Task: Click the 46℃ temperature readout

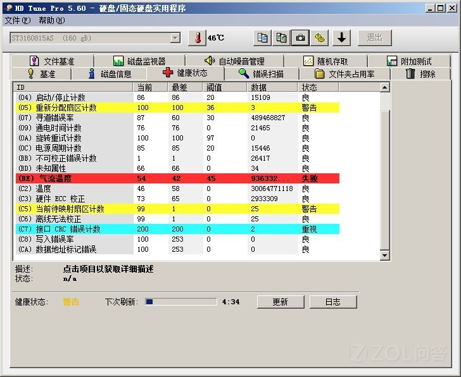Action: point(216,38)
